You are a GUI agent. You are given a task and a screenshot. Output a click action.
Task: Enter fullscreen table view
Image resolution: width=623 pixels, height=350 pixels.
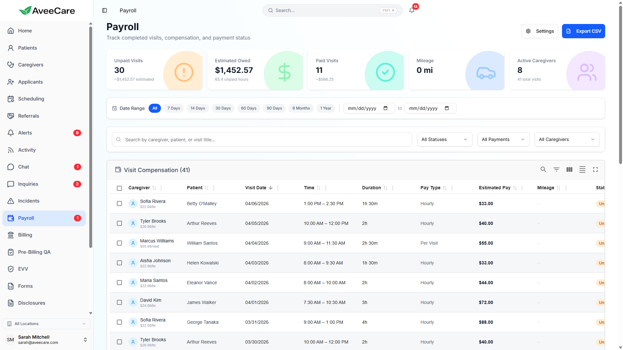pos(595,169)
